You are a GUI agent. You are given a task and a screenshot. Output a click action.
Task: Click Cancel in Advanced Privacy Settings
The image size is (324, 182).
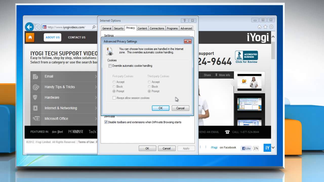(x=180, y=108)
